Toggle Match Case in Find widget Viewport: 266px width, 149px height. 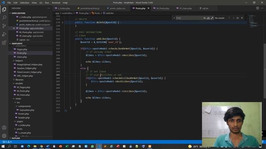pyautogui.click(x=204, y=18)
